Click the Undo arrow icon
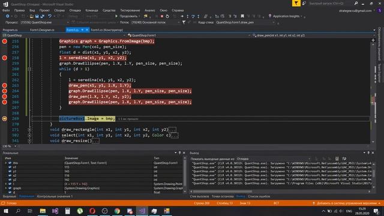384x216 pixels. (50, 16)
